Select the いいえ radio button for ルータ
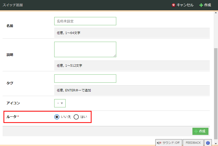The height and width of the screenshot is (146, 218). pyautogui.click(x=57, y=117)
